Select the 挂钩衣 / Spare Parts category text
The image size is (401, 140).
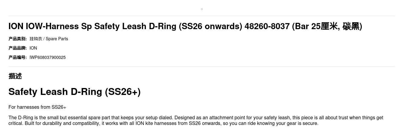[x=49, y=39]
